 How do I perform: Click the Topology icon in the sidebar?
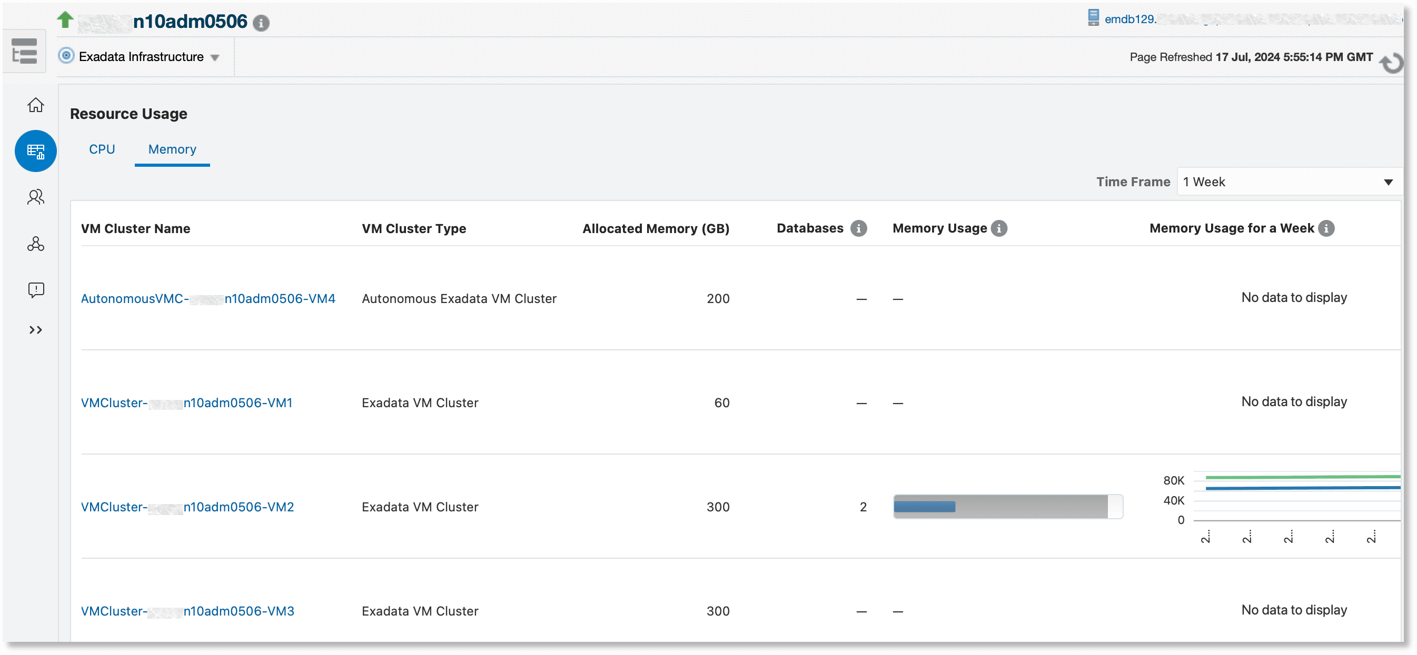pyautogui.click(x=35, y=244)
